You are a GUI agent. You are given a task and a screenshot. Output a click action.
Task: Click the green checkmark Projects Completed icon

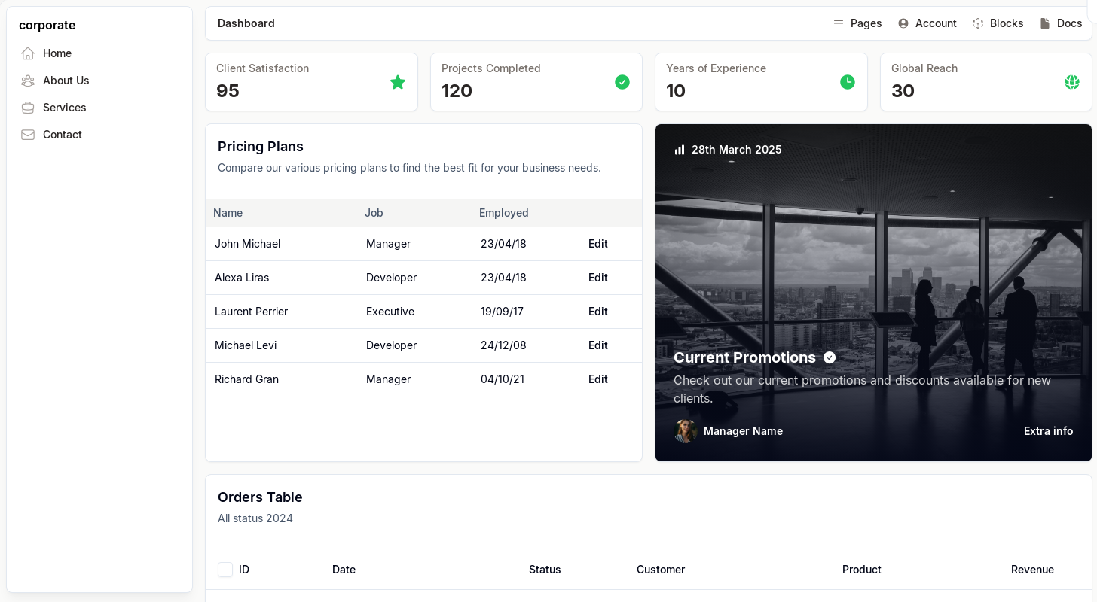(x=622, y=82)
